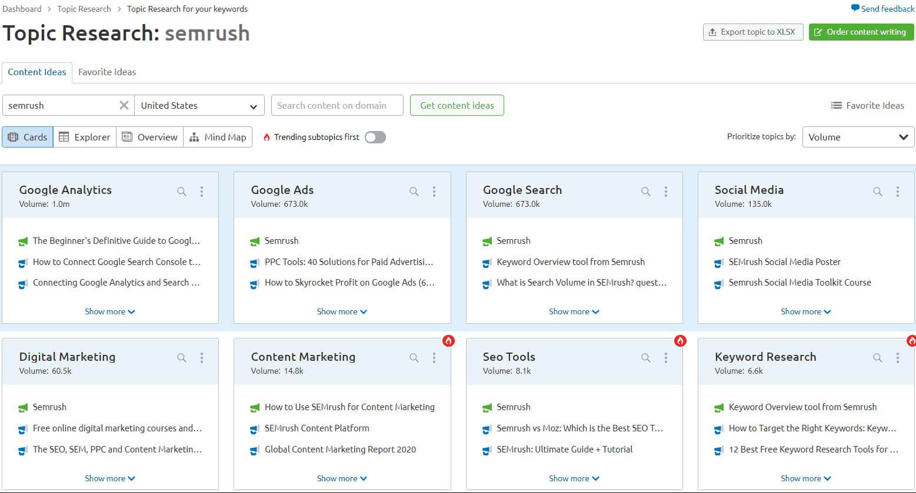Open three-dot menu on Social Media card
Image resolution: width=916 pixels, height=493 pixels.
tap(898, 192)
